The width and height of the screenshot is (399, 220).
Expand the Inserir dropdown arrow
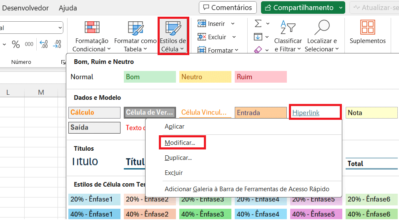click(233, 24)
